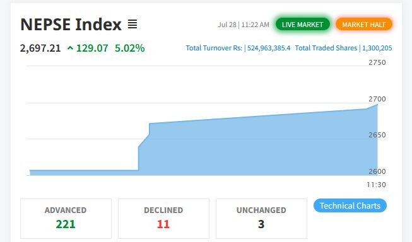Open the list menu icon beside NEPSE Index
This screenshot has width=412, height=242.
click(x=132, y=24)
